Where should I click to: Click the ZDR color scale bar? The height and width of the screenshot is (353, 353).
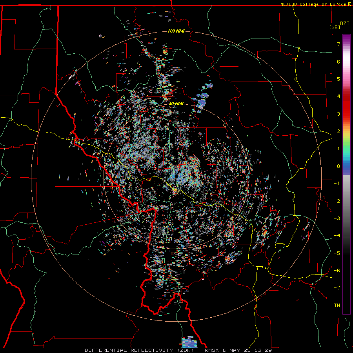tap(346, 174)
